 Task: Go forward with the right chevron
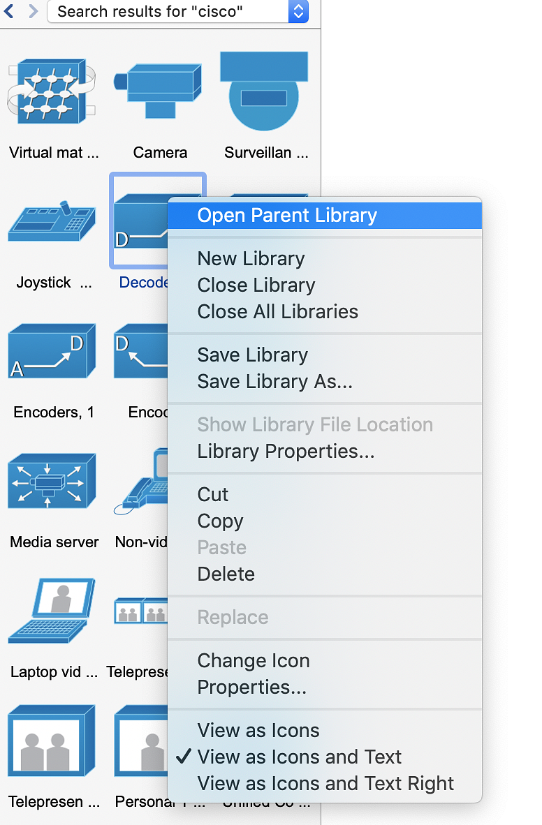click(33, 11)
